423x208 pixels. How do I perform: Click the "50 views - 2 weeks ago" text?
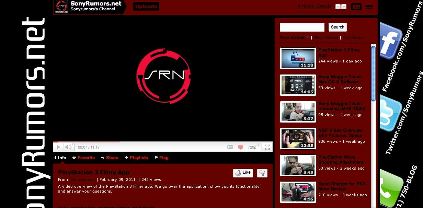coord(341,168)
